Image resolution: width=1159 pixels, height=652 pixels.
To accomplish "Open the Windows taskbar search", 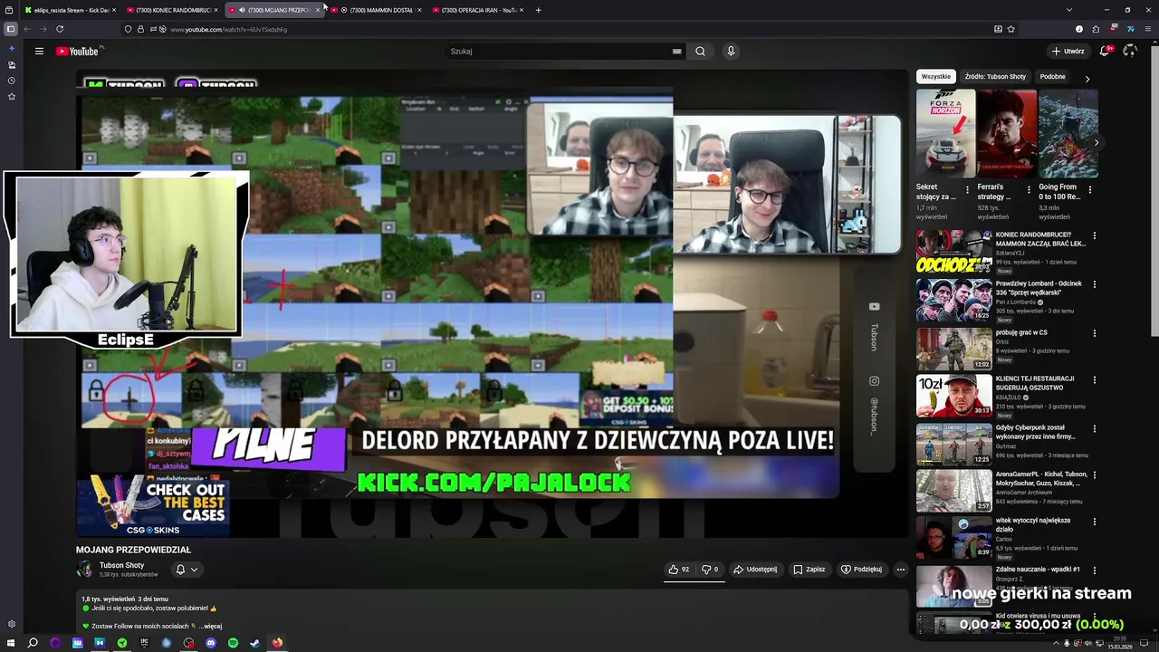I will pos(33,643).
